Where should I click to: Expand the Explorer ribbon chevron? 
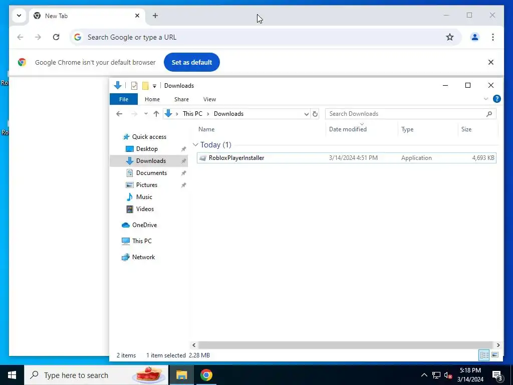pyautogui.click(x=486, y=99)
